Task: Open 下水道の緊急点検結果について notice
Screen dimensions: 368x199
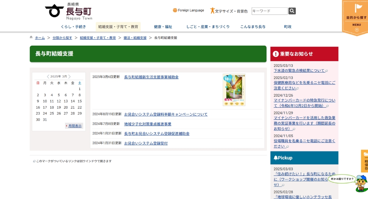Action: tap(299, 70)
